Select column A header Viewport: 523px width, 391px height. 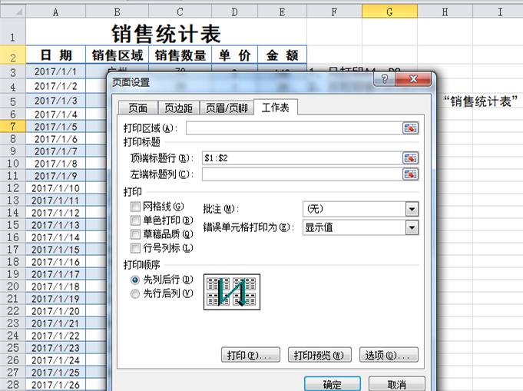[x=56, y=12]
